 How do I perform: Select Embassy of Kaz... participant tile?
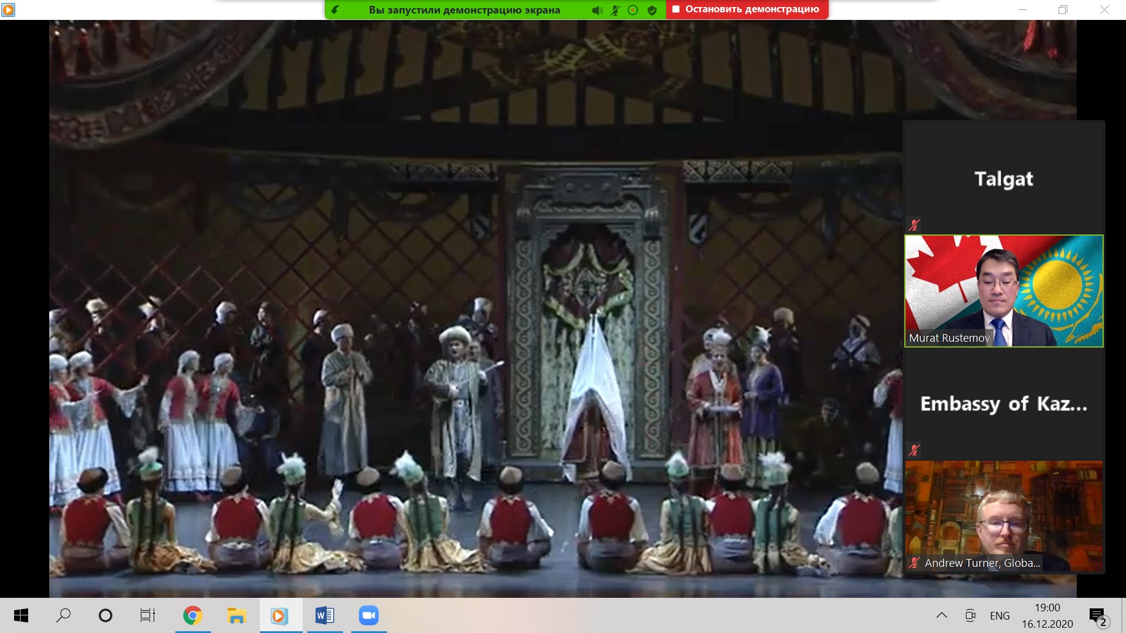1003,403
